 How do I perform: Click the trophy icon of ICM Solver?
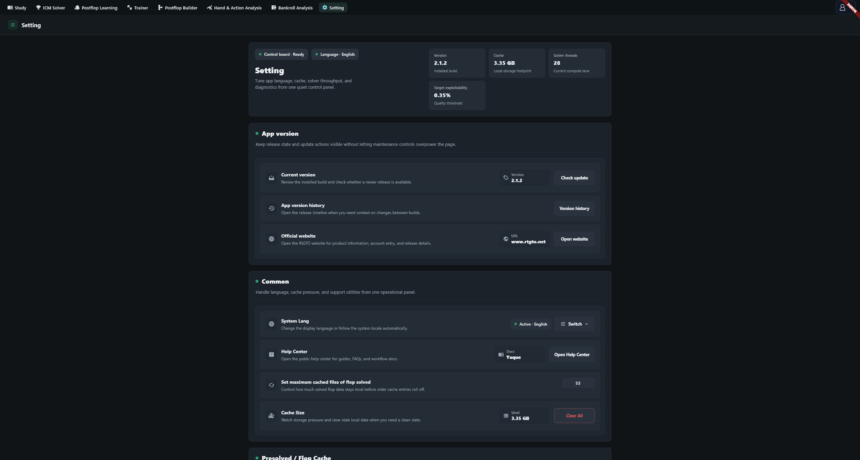[38, 7]
